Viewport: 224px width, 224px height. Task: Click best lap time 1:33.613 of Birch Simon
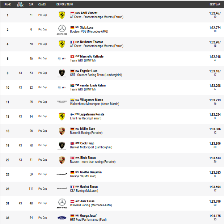[215, 158]
